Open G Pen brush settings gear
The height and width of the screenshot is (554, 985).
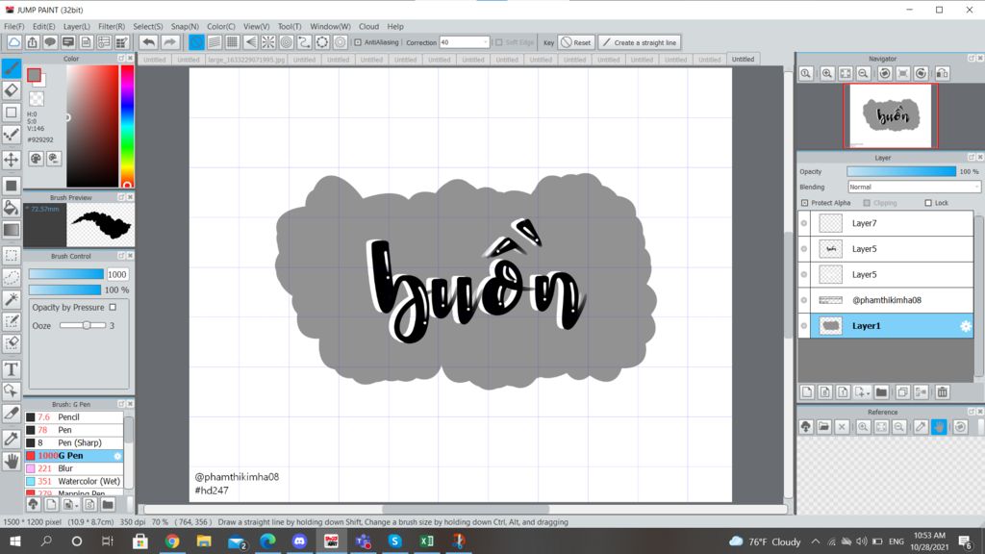[x=117, y=456]
